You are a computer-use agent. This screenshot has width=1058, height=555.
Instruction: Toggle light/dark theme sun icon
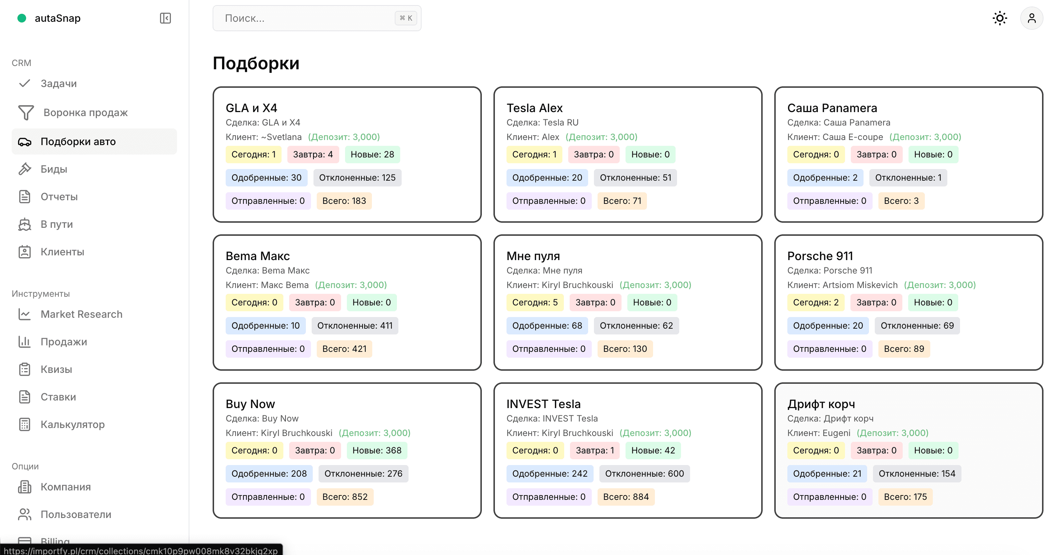coord(999,18)
